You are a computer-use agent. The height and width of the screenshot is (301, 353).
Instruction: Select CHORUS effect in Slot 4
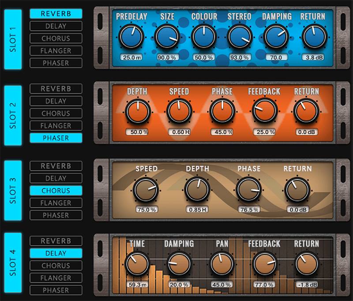click(56, 266)
